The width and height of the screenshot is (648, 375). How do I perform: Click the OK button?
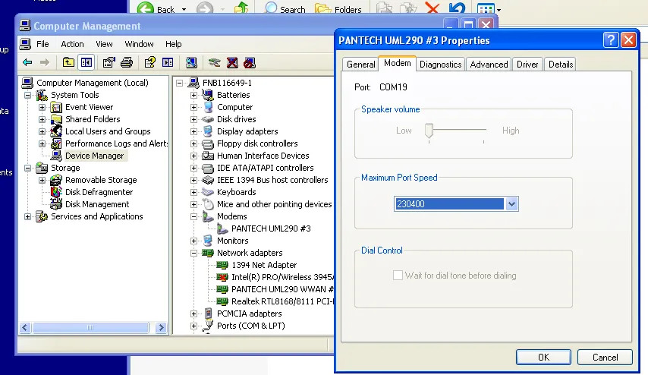[x=543, y=358]
